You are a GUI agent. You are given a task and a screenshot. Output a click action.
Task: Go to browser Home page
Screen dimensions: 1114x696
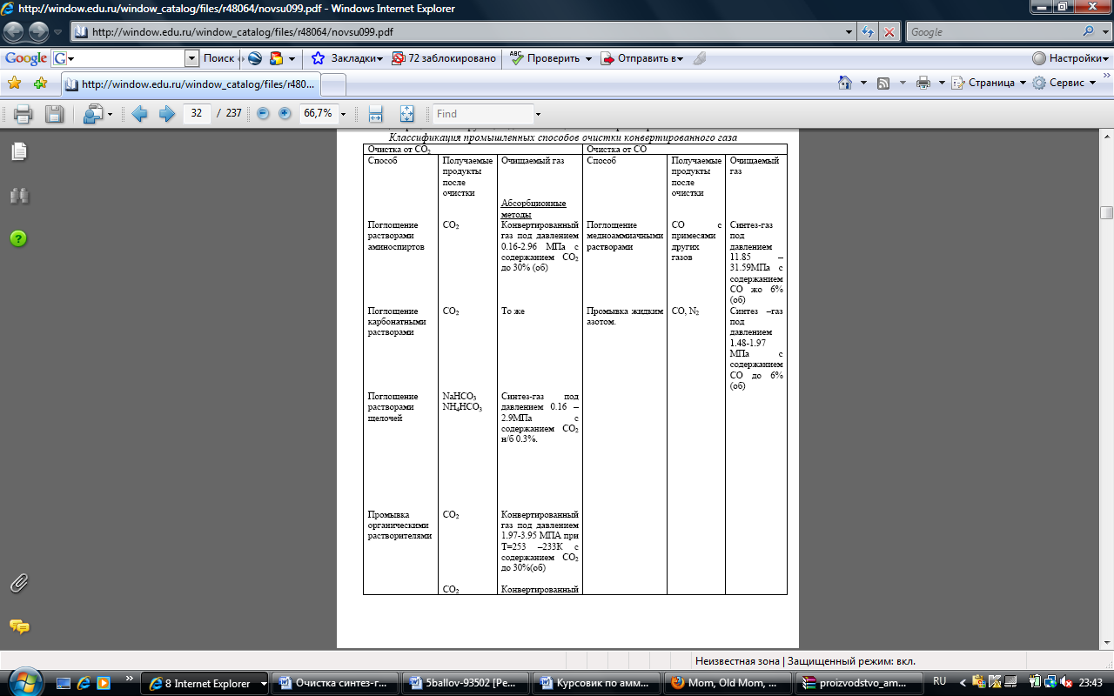pyautogui.click(x=844, y=83)
